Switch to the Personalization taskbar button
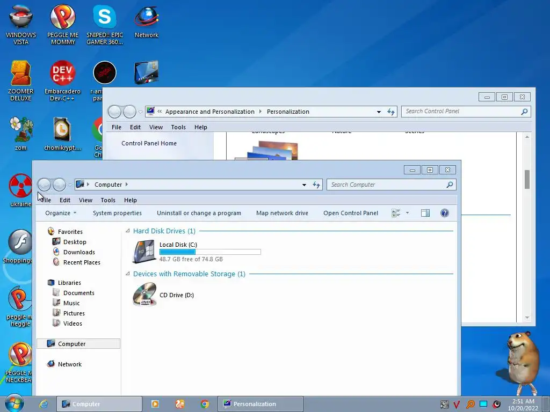Viewport: 550px width, 412px height. 260,404
